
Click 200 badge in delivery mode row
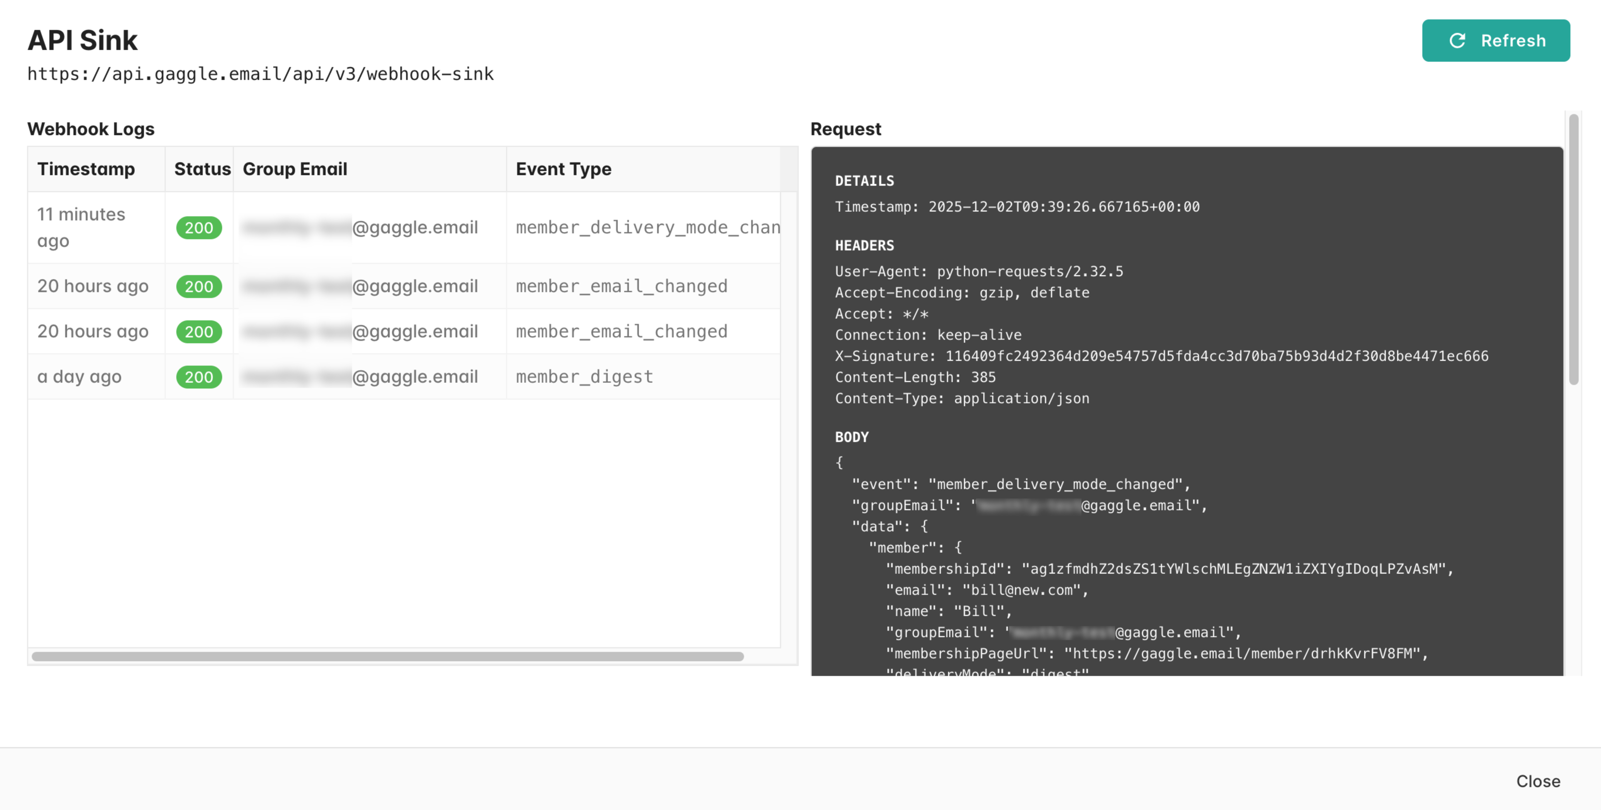pos(199,227)
